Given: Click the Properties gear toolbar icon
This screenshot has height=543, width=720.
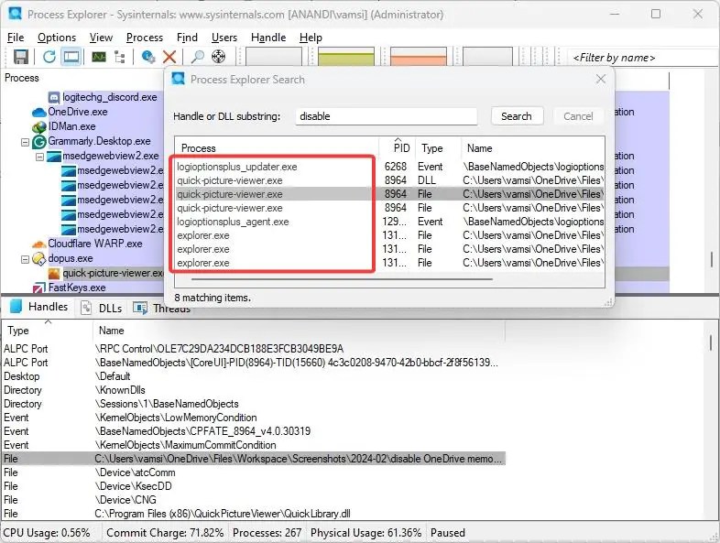Looking at the screenshot, I should tap(147, 57).
